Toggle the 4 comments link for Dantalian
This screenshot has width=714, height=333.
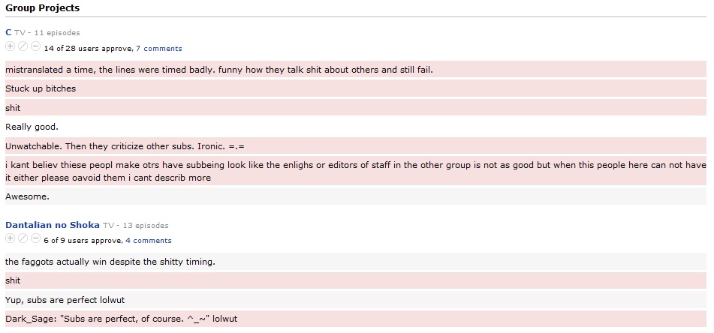[x=149, y=241]
